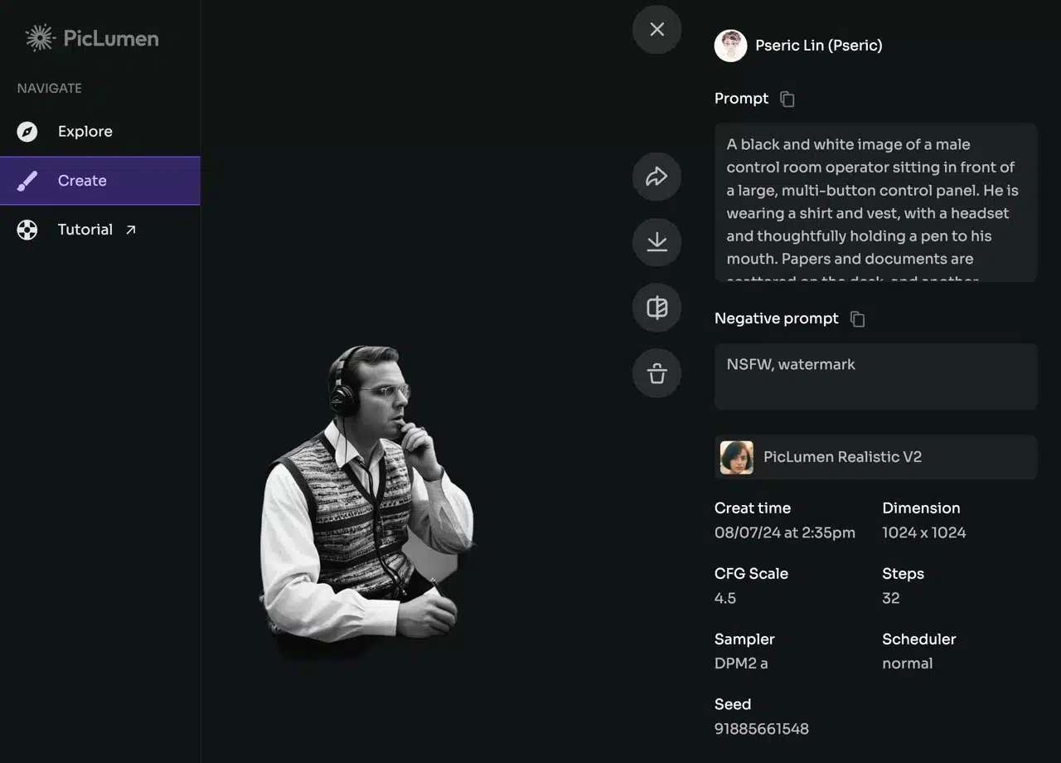Open the Tutorial link

pos(85,230)
